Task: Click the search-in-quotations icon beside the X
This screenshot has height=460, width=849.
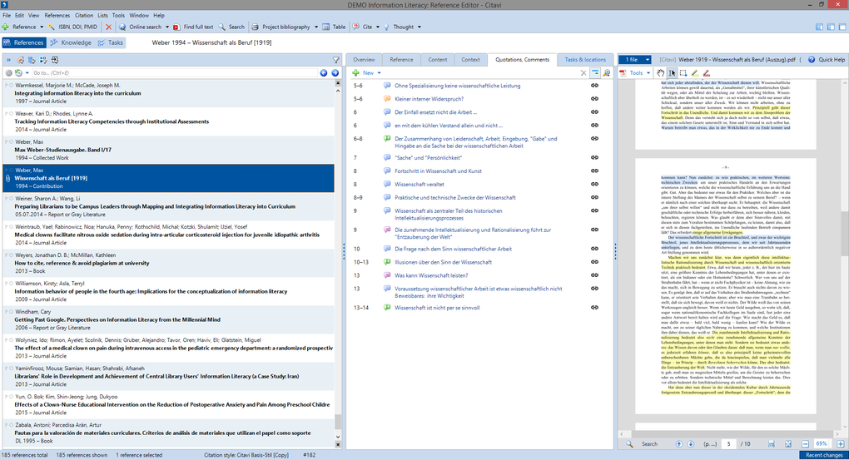Action: click(607, 72)
